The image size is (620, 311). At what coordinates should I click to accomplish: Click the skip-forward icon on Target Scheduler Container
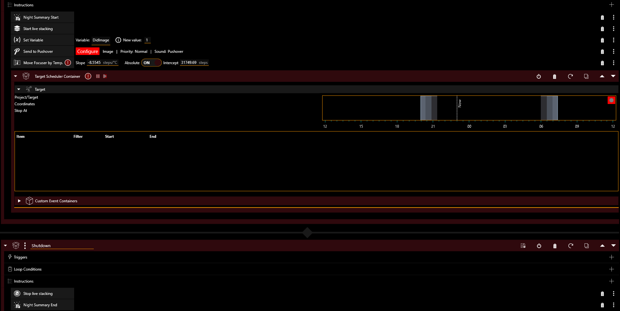click(105, 76)
